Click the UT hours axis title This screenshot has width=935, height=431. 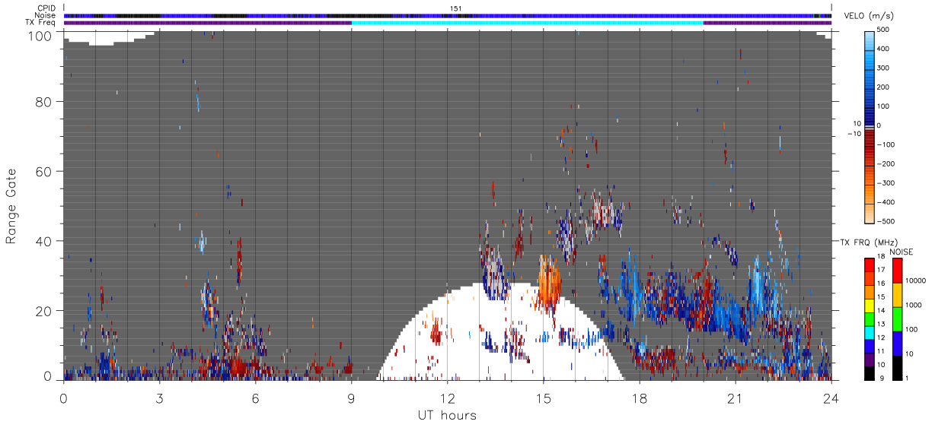coord(447,415)
